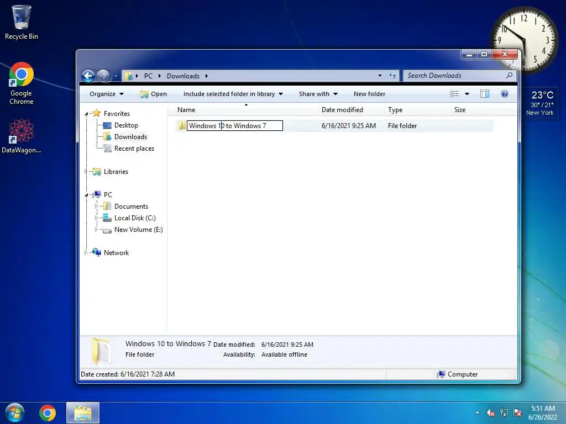The image size is (566, 424).
Task: Open Local Disk (C:)
Action: (x=135, y=218)
